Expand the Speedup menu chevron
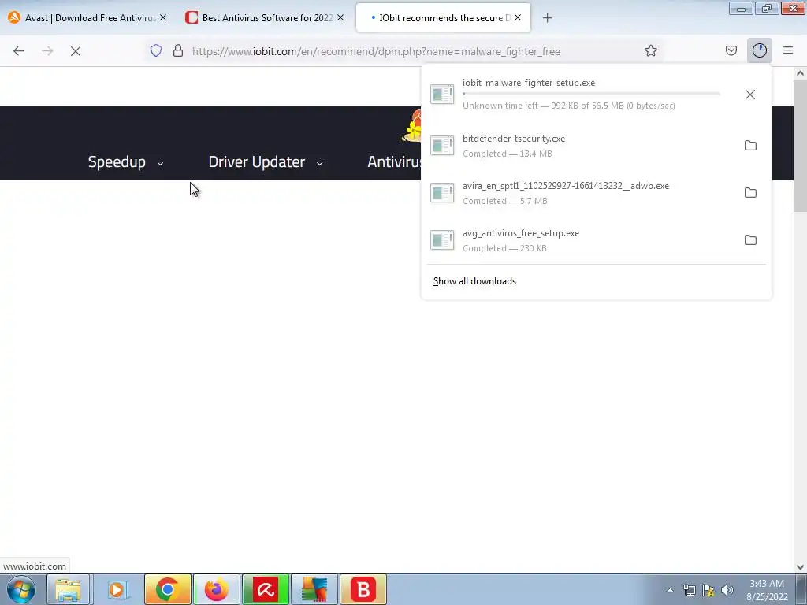This screenshot has height=605, width=807. pyautogui.click(x=160, y=164)
